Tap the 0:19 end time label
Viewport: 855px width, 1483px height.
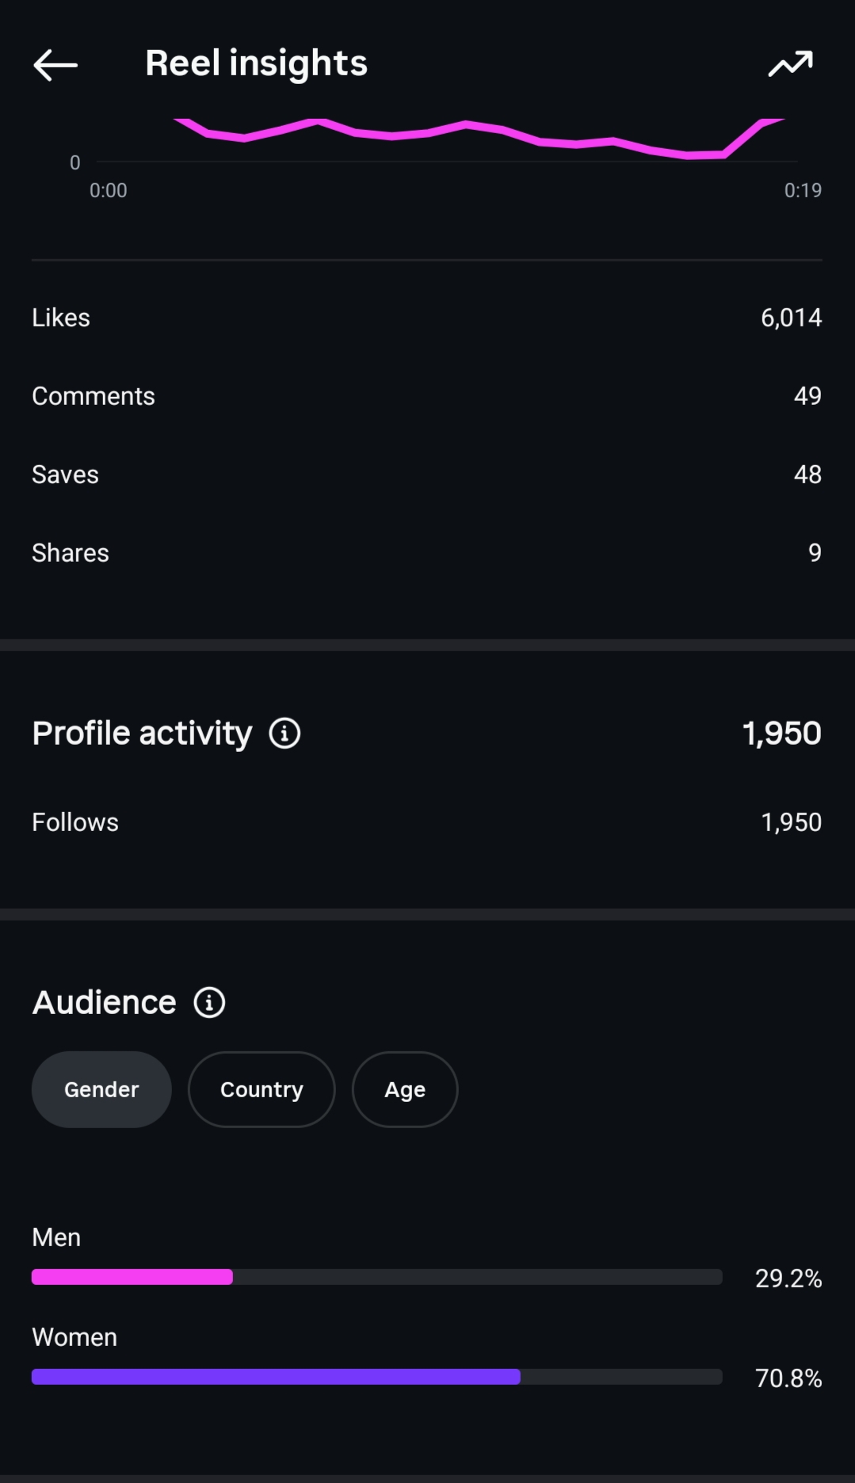point(803,190)
